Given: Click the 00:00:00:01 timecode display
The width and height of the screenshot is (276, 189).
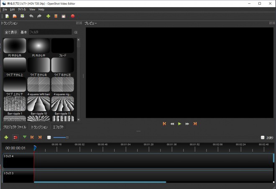Looking at the screenshot, I should 15,148.
